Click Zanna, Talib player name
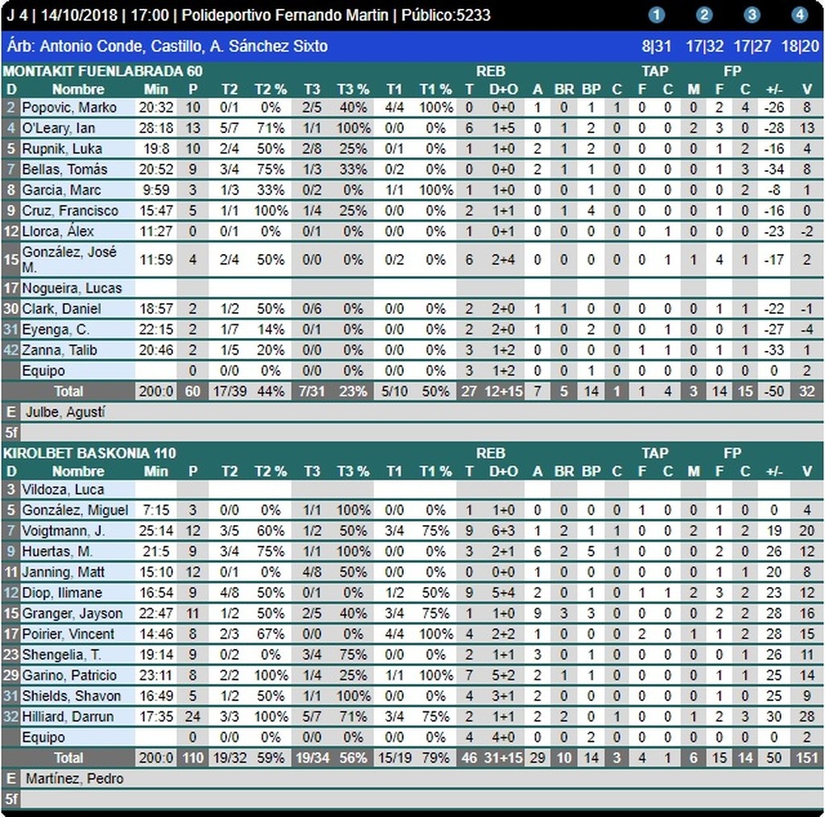The image size is (825, 817). [x=59, y=350]
